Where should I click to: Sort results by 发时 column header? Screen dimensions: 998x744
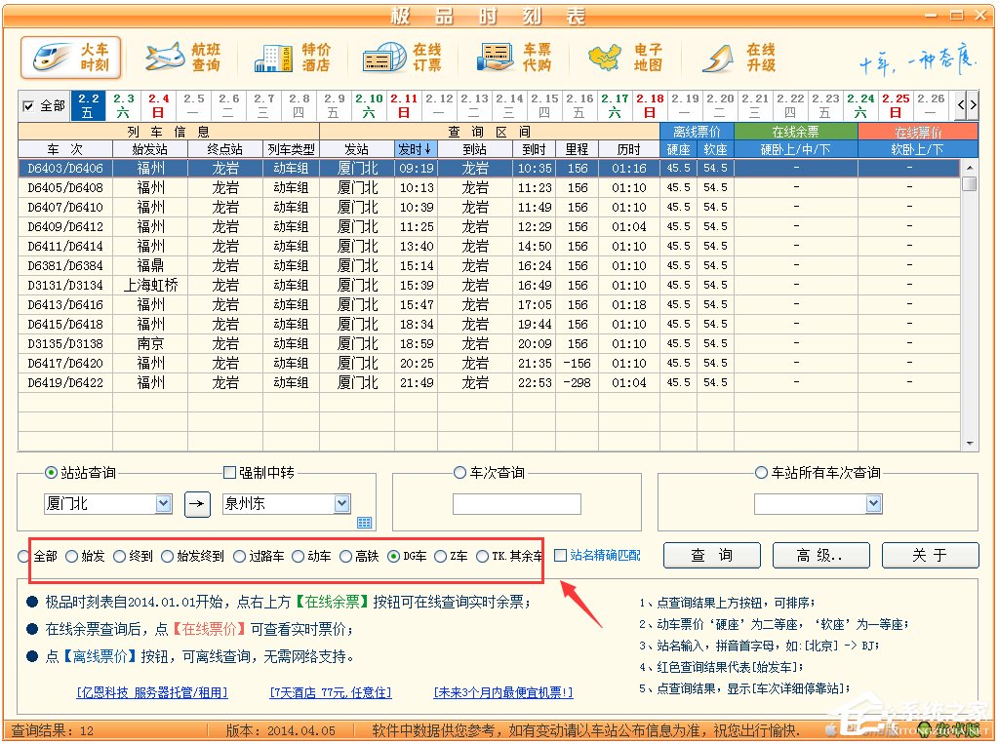point(416,149)
